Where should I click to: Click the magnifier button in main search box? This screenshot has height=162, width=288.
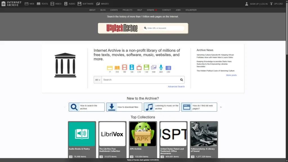click(x=181, y=80)
